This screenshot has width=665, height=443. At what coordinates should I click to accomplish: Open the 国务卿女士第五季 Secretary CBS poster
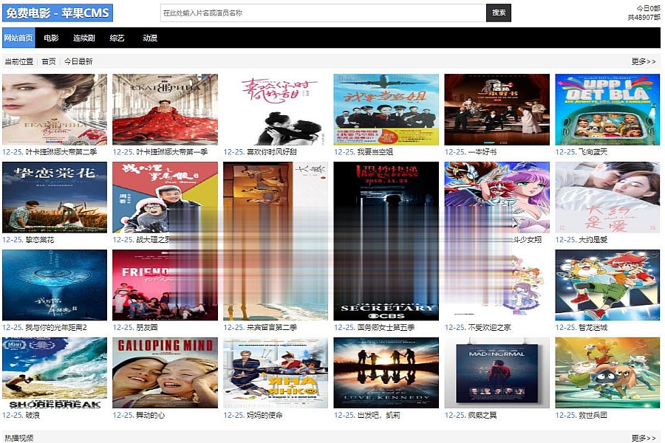(x=386, y=285)
